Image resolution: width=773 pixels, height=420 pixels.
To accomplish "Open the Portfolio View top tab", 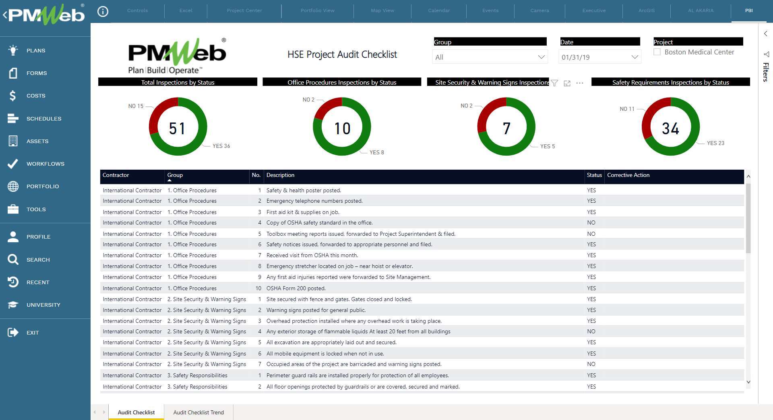I will click(317, 10).
